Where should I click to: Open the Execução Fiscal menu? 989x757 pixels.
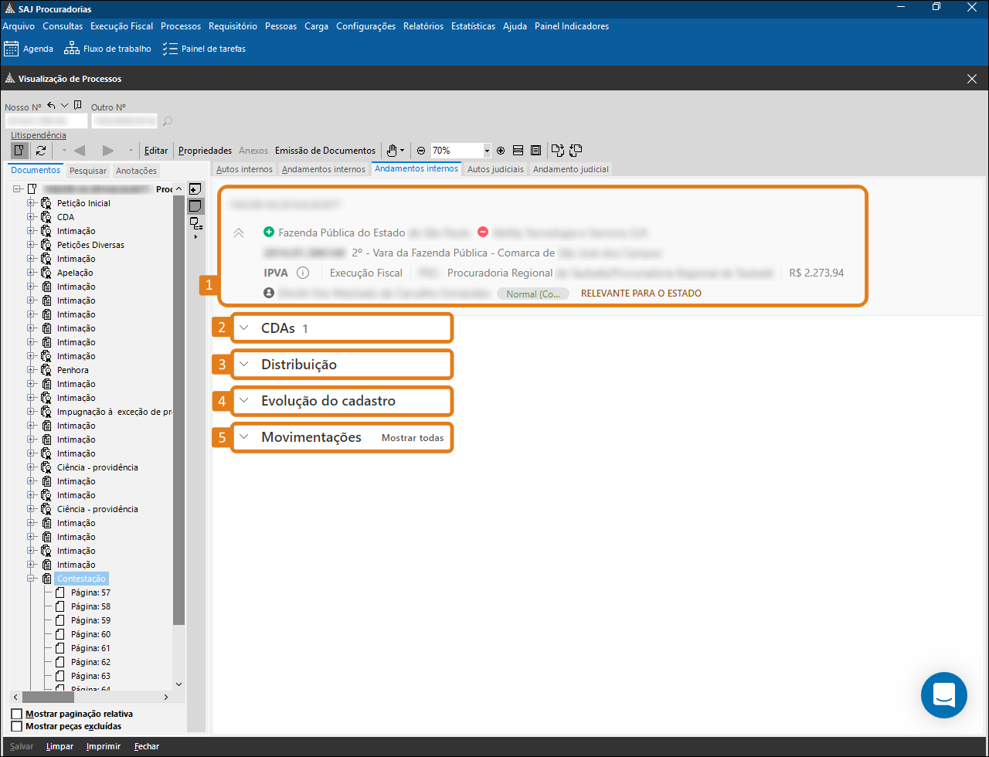click(x=121, y=26)
